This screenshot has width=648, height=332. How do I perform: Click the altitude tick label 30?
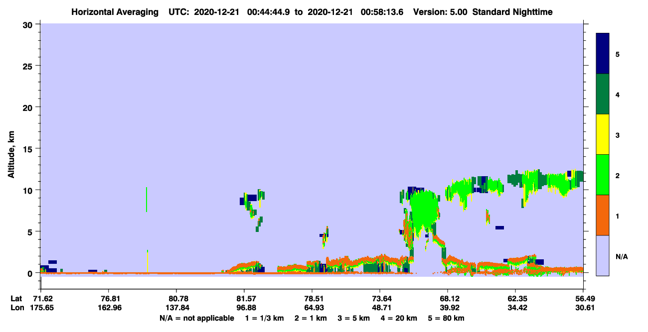[x=29, y=24]
